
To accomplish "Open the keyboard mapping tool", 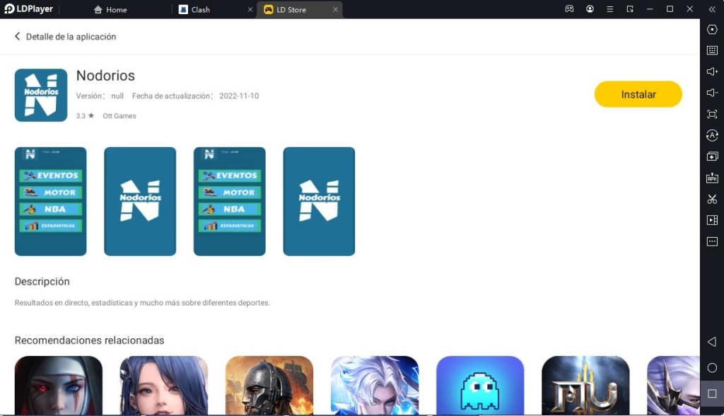I will (712, 50).
